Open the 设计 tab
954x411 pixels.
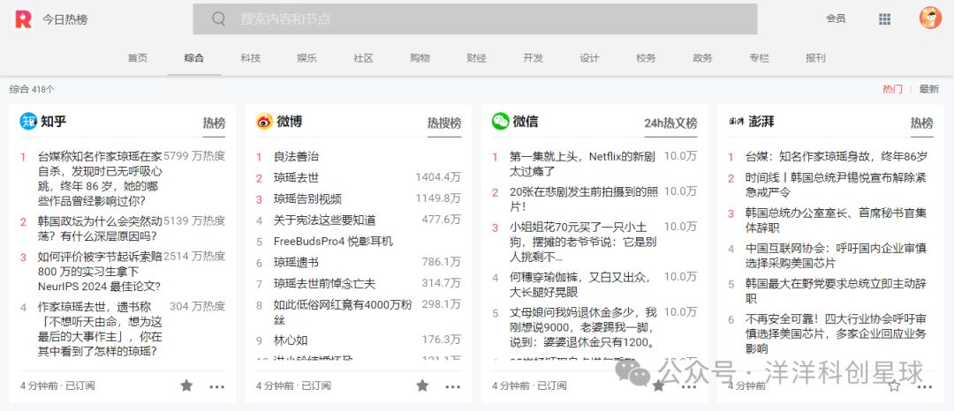point(589,58)
